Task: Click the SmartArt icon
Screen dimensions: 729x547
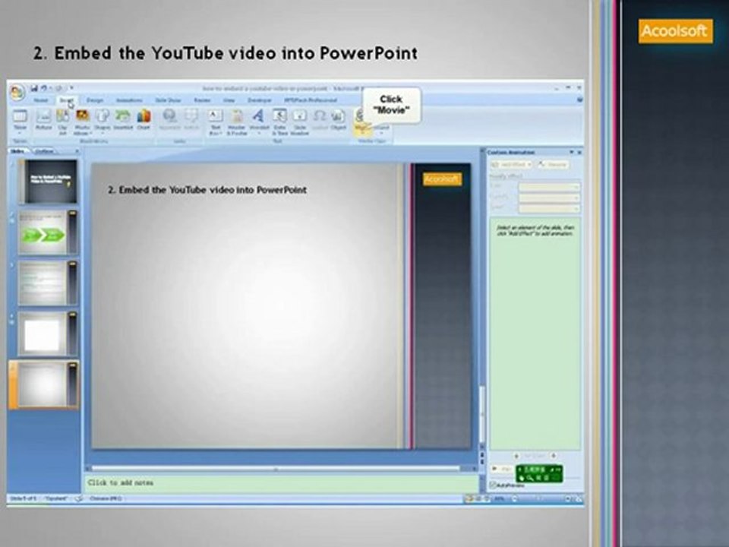Action: point(123,119)
